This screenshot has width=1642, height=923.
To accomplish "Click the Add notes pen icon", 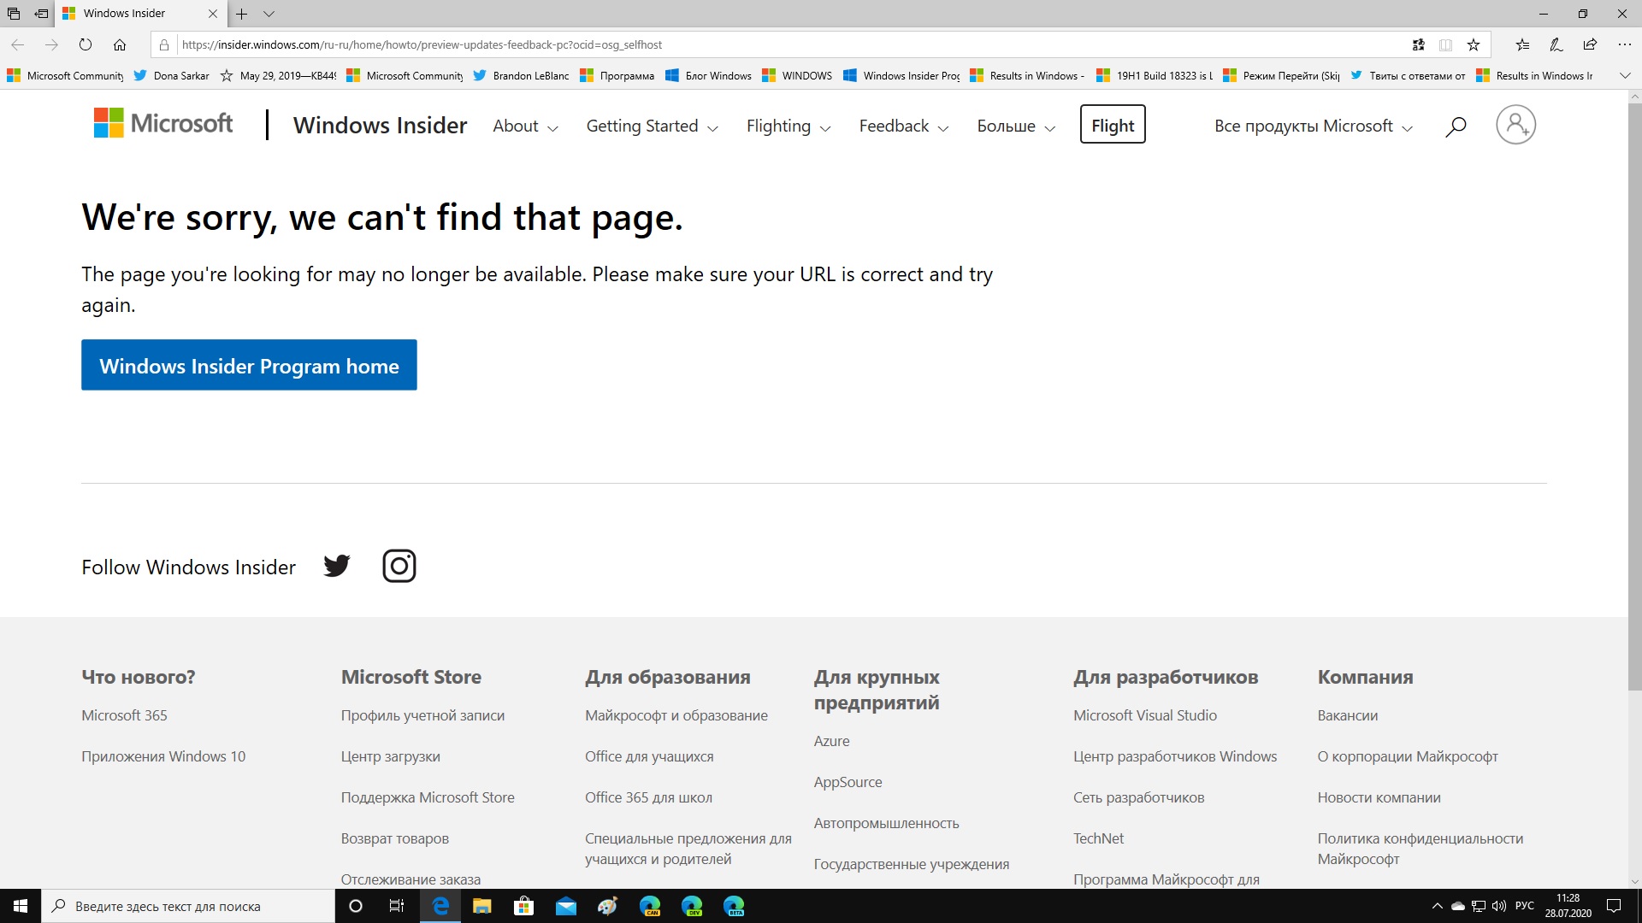I will pos(1556,44).
